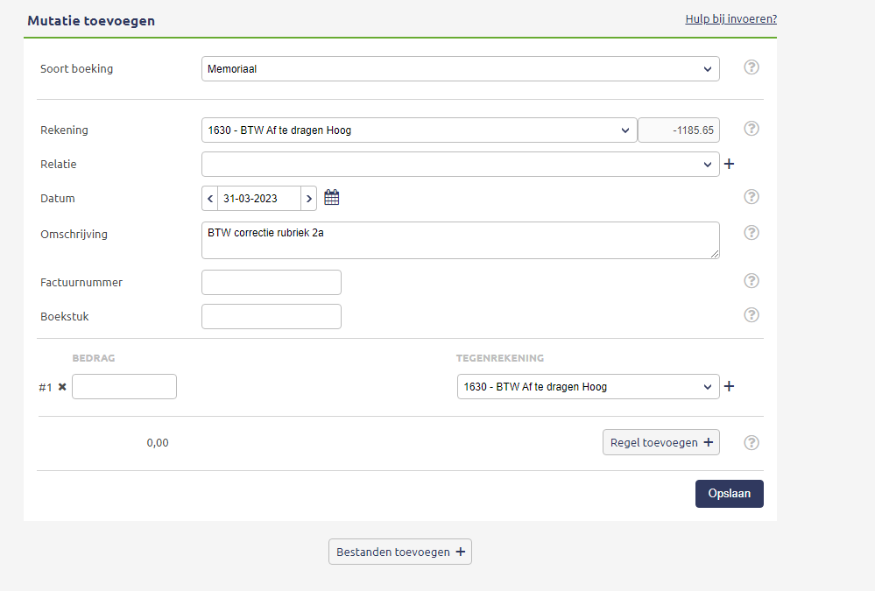Expand the empty Relatie dropdown
The width and height of the screenshot is (875, 591).
click(461, 164)
